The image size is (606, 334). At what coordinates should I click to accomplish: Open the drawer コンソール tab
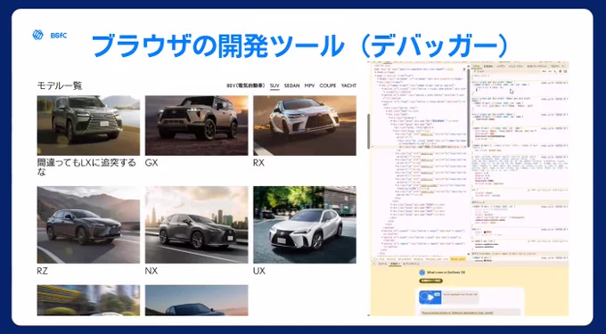pos(382,265)
